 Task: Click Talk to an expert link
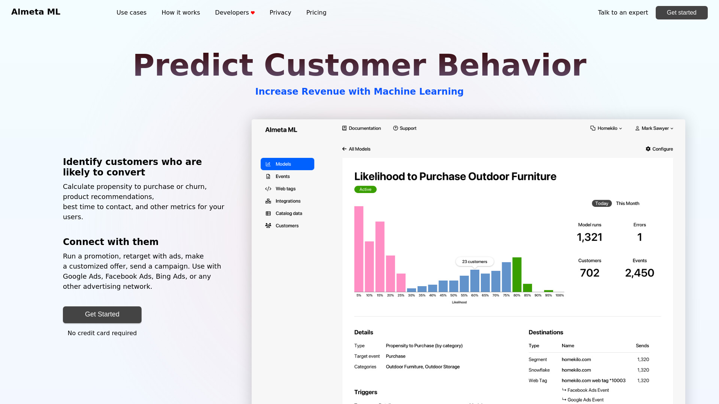click(x=623, y=12)
